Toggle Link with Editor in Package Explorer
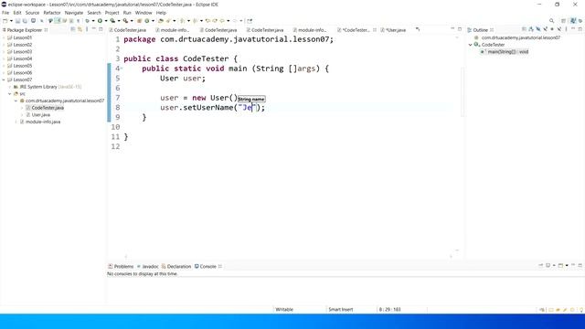The image size is (585, 329). pos(80,29)
